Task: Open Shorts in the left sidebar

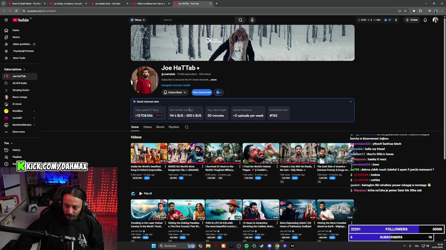Action: tap(16, 37)
